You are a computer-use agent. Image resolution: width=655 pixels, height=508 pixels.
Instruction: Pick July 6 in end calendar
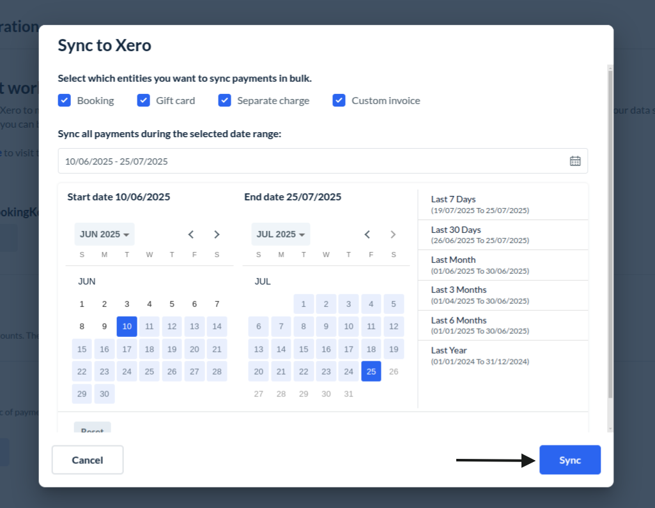259,327
